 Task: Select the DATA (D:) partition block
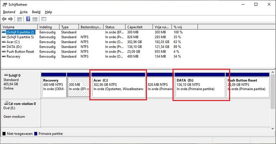200,85
